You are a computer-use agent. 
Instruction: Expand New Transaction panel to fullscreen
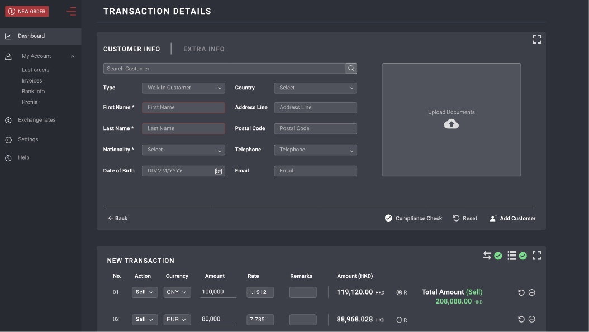coord(536,256)
